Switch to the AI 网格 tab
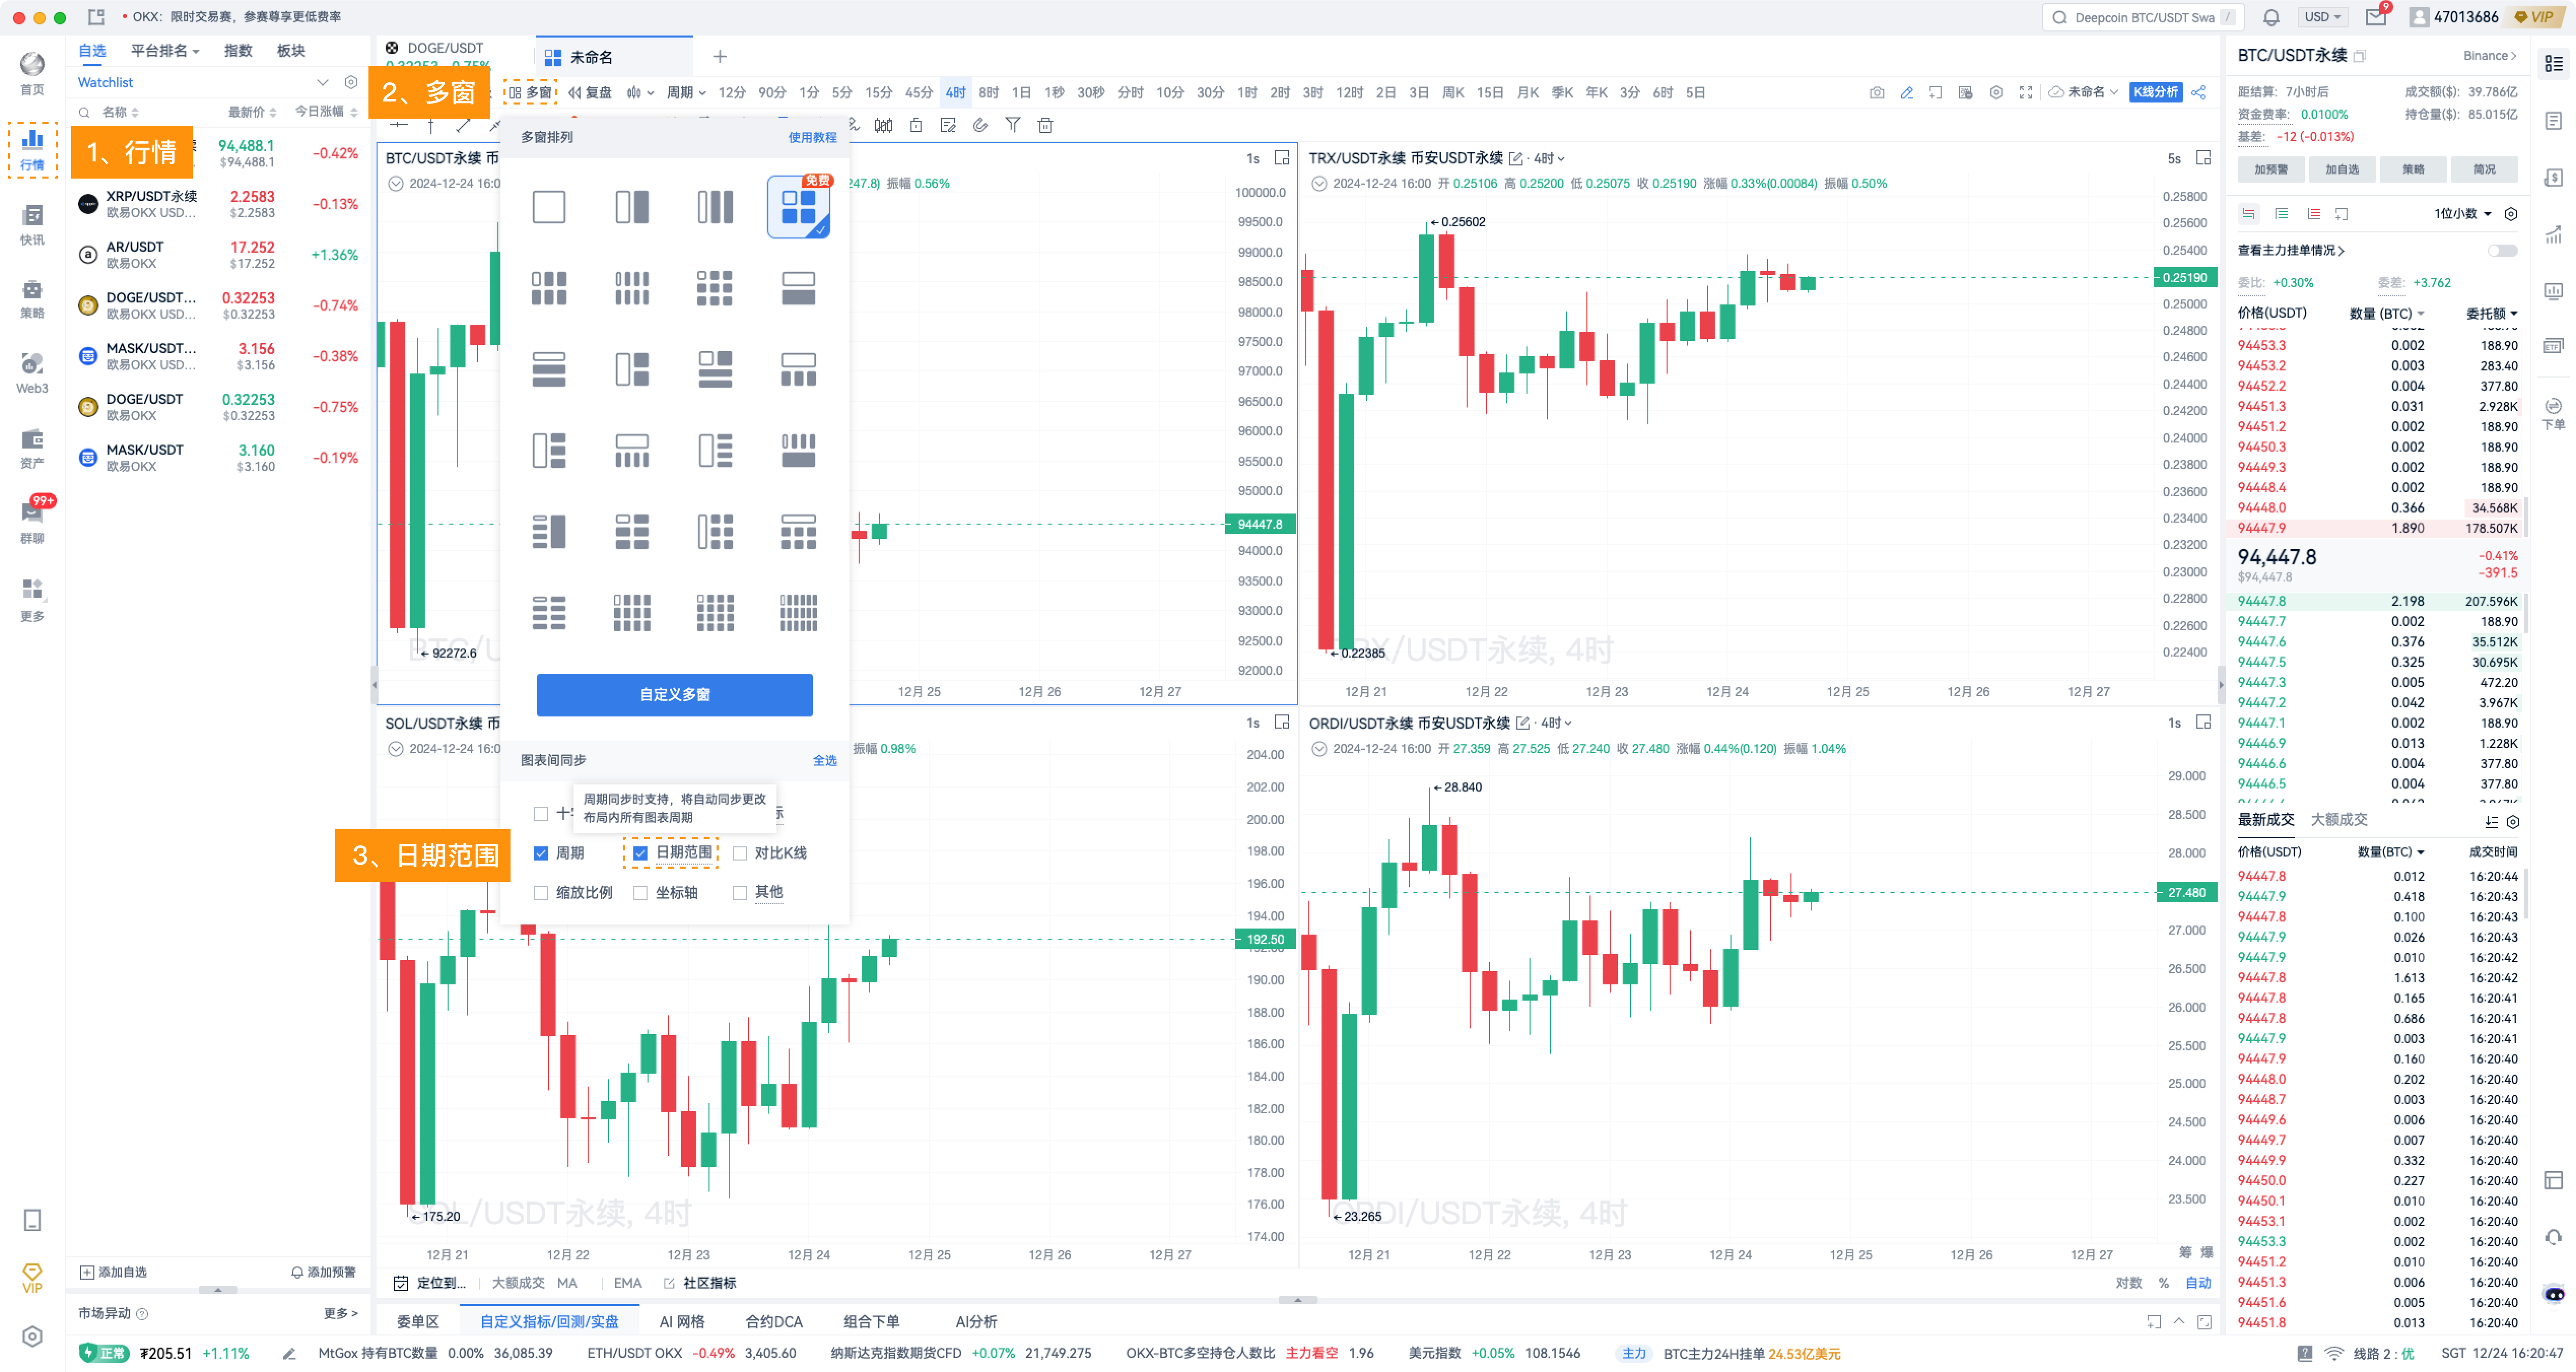Viewport: 2576px width, 1372px height. pyautogui.click(x=682, y=1322)
